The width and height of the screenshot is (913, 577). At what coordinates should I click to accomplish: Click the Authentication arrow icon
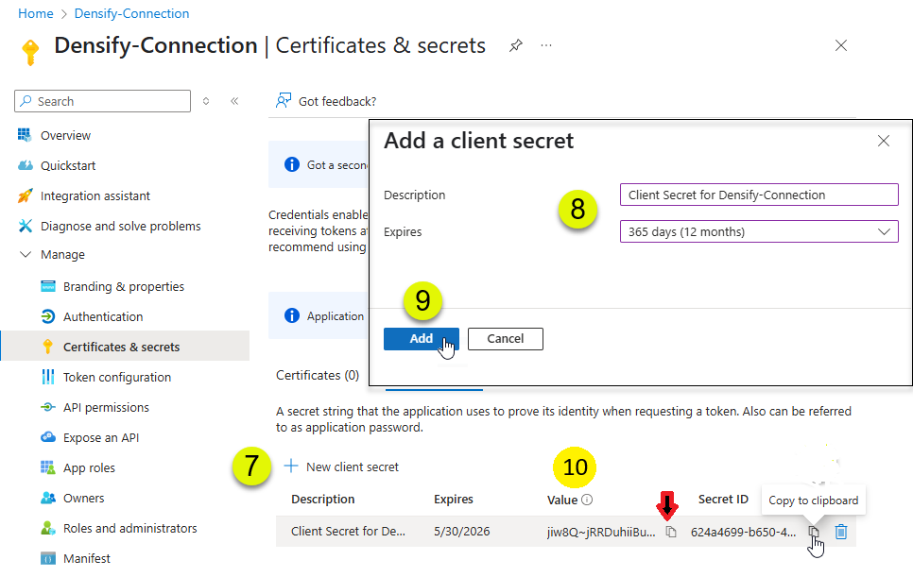point(48,316)
